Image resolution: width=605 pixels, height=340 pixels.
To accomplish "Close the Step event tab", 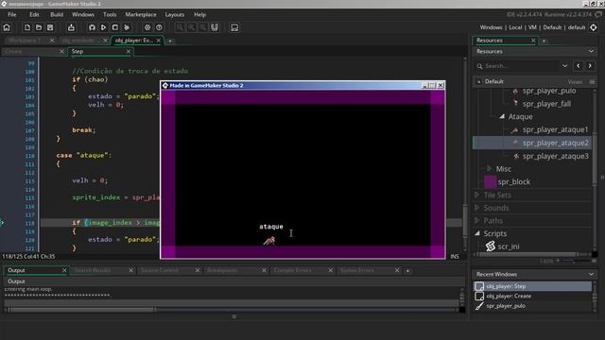I will point(129,51).
